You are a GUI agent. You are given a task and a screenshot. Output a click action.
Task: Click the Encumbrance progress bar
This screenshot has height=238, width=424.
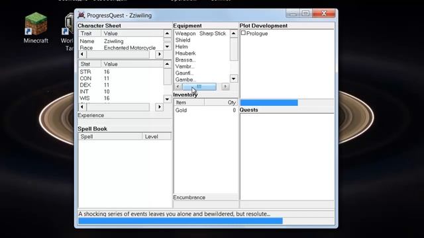205,204
